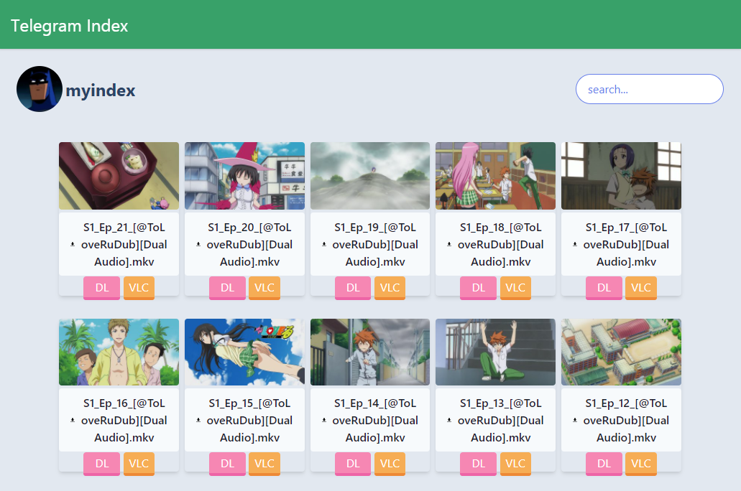Image resolution: width=741 pixels, height=491 pixels.
Task: Stream S1_Ep_18 with VLC button
Action: click(515, 288)
